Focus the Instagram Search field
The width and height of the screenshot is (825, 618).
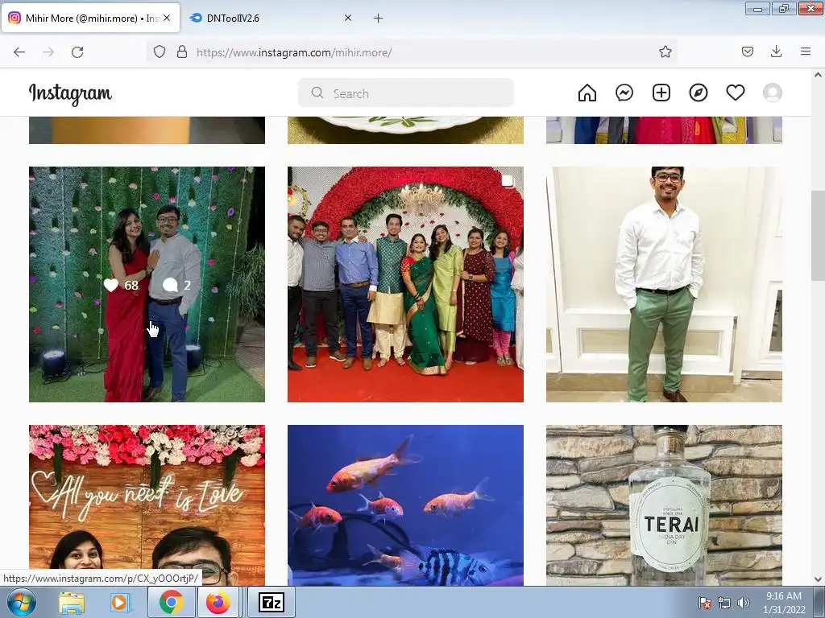coord(406,93)
